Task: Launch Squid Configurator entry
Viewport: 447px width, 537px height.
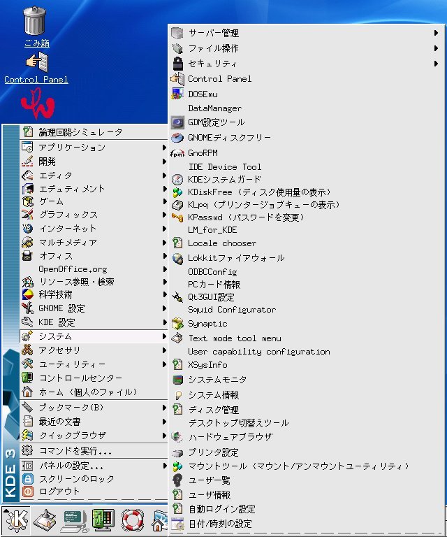Action: click(307, 310)
